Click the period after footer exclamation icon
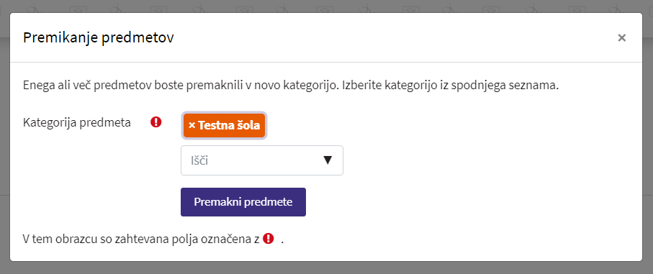Viewport: 653px width, 274px height. [x=282, y=241]
